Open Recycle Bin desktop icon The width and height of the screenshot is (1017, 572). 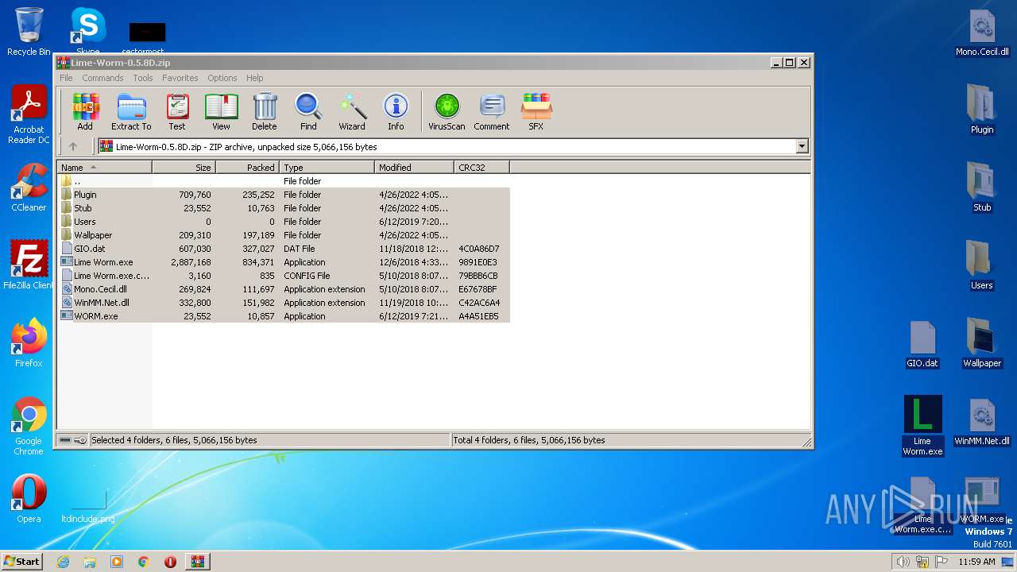pos(29,32)
